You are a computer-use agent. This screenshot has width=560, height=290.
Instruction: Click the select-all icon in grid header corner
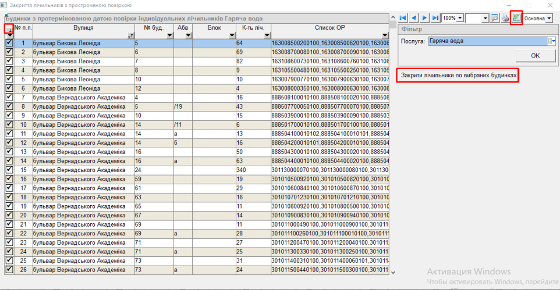[9, 28]
